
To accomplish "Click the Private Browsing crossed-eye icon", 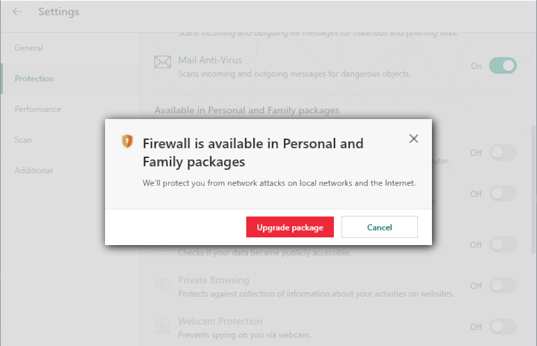I will pyautogui.click(x=163, y=284).
